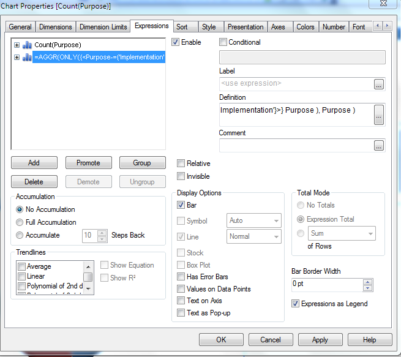Screen dimensions: 401x357
Task: Select the =AGGR(ONLY expression row
Action: (99, 57)
